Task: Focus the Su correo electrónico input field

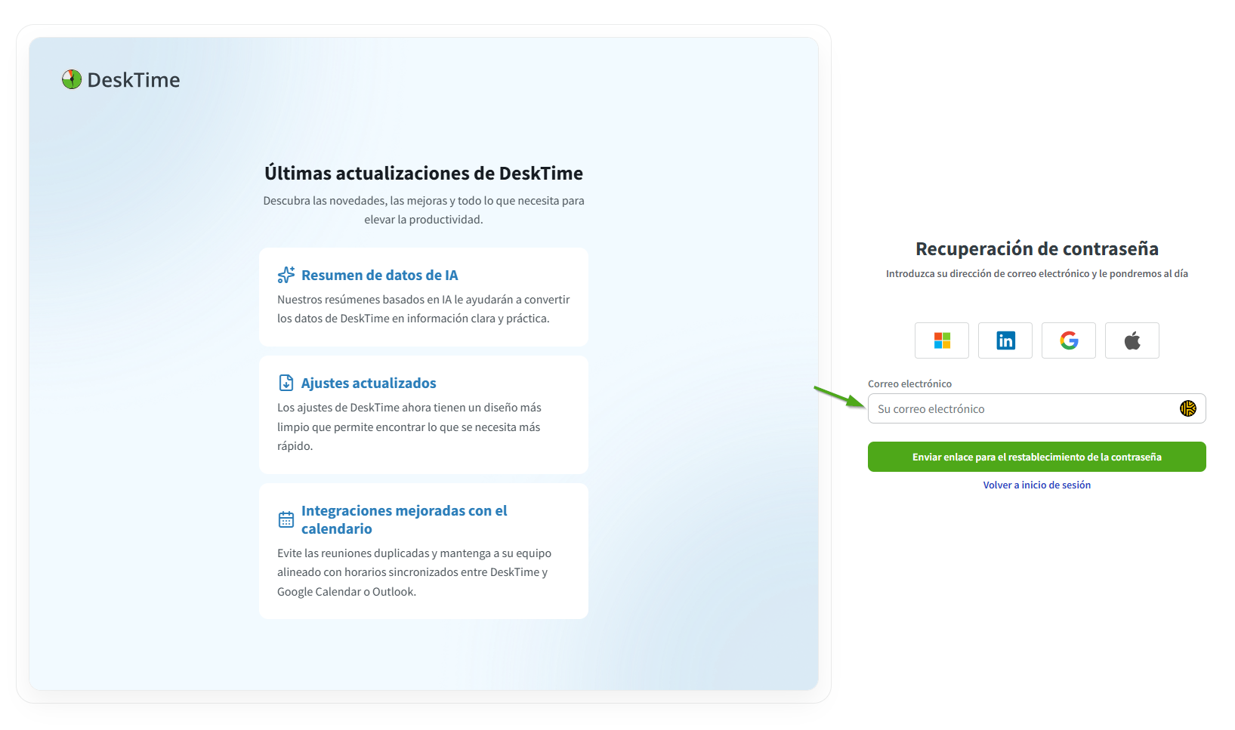Action: pos(1020,408)
